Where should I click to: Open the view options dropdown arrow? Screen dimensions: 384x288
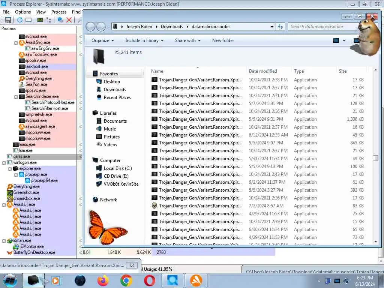(344, 40)
